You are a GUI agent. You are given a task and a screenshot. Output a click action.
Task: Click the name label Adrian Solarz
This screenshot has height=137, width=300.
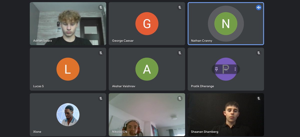42,41
